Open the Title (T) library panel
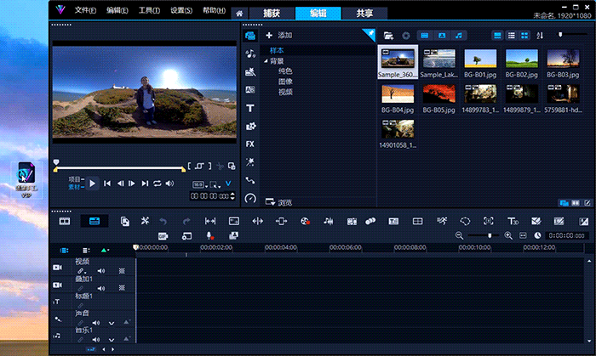596x356 pixels. [250, 108]
